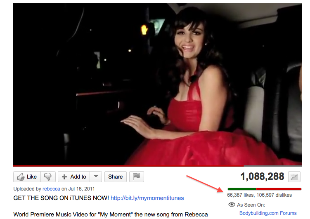Click the World Premiere Music Video description line

point(111,214)
